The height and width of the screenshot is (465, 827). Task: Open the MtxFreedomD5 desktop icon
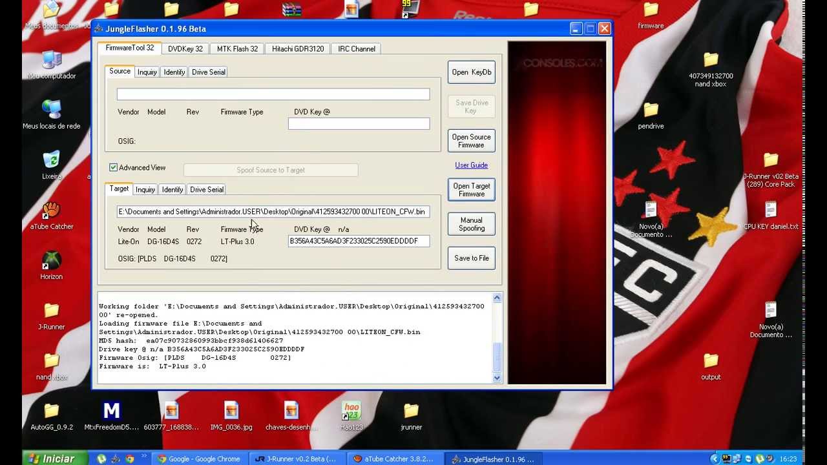pos(112,411)
